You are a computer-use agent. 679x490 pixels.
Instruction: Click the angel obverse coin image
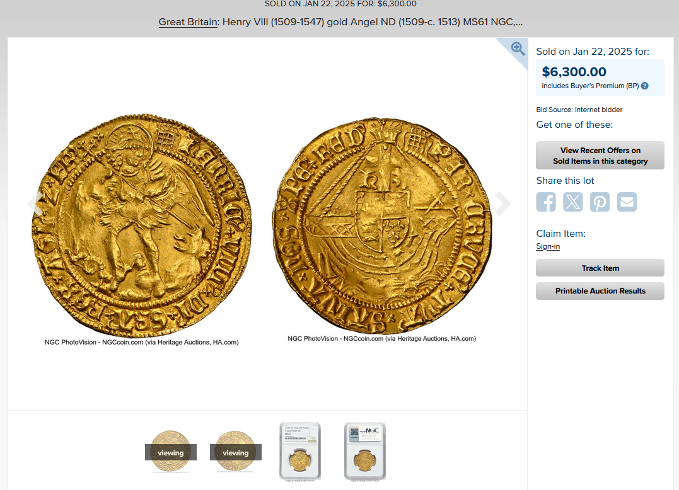click(x=142, y=225)
